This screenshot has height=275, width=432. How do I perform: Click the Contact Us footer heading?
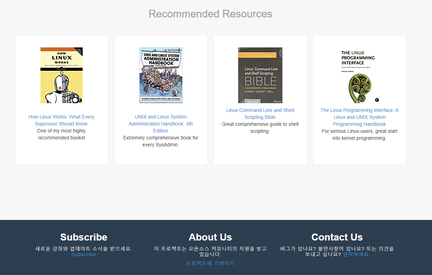337,237
